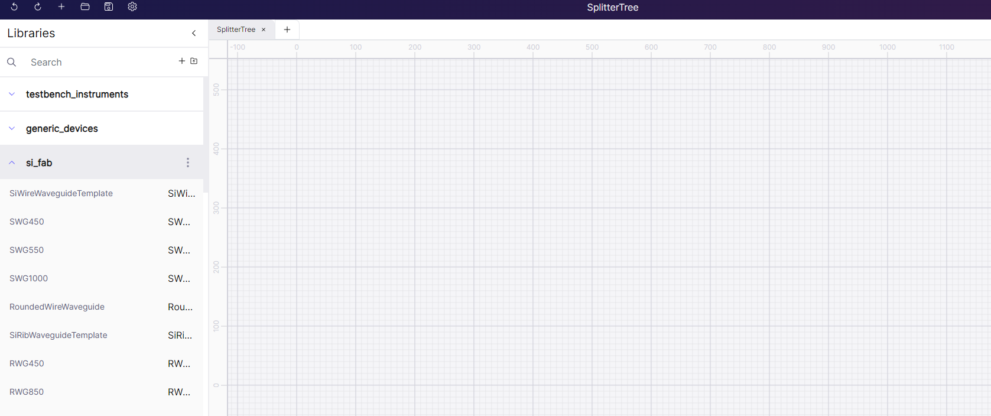Image resolution: width=991 pixels, height=416 pixels.
Task: Collapse the Libraries panel with left chevron
Action: [194, 34]
